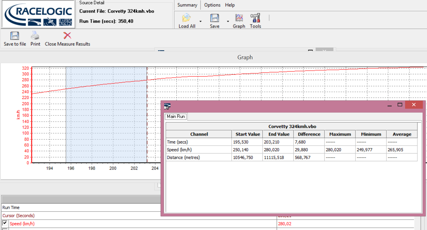Click the red X Close Measure Results
This screenshot has width=427, height=230.
coord(67,36)
